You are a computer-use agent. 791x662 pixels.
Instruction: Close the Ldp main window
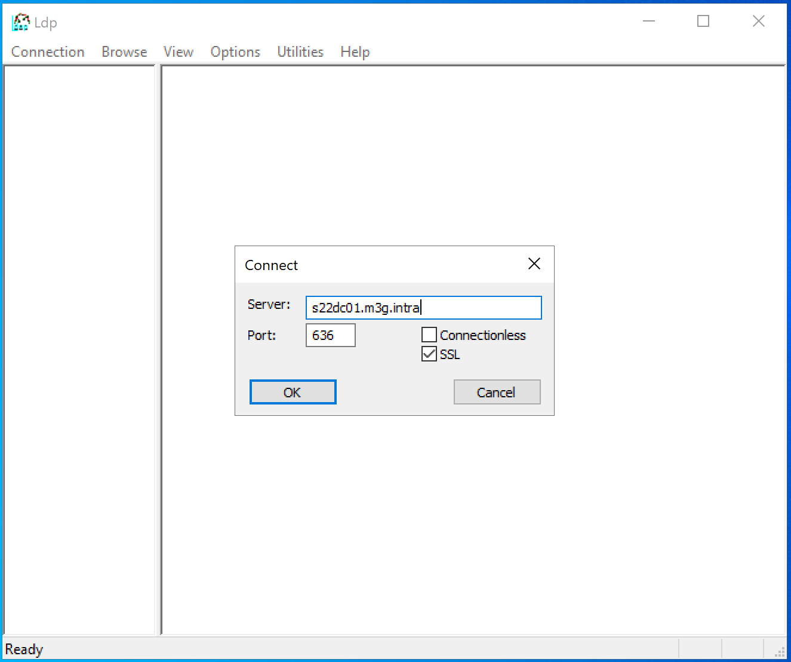tap(758, 22)
